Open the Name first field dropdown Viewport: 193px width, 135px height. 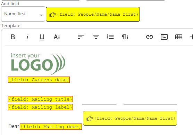(23, 14)
